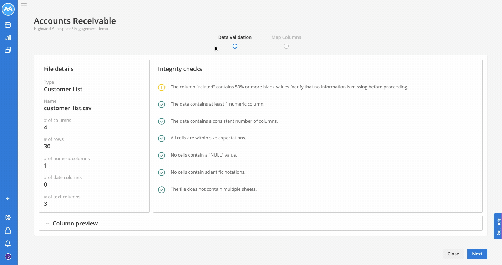Screen dimensions: 502x265
Task: Click the Highwind Aerospace / Engagement demo breadcrumb
Action: pos(71,29)
